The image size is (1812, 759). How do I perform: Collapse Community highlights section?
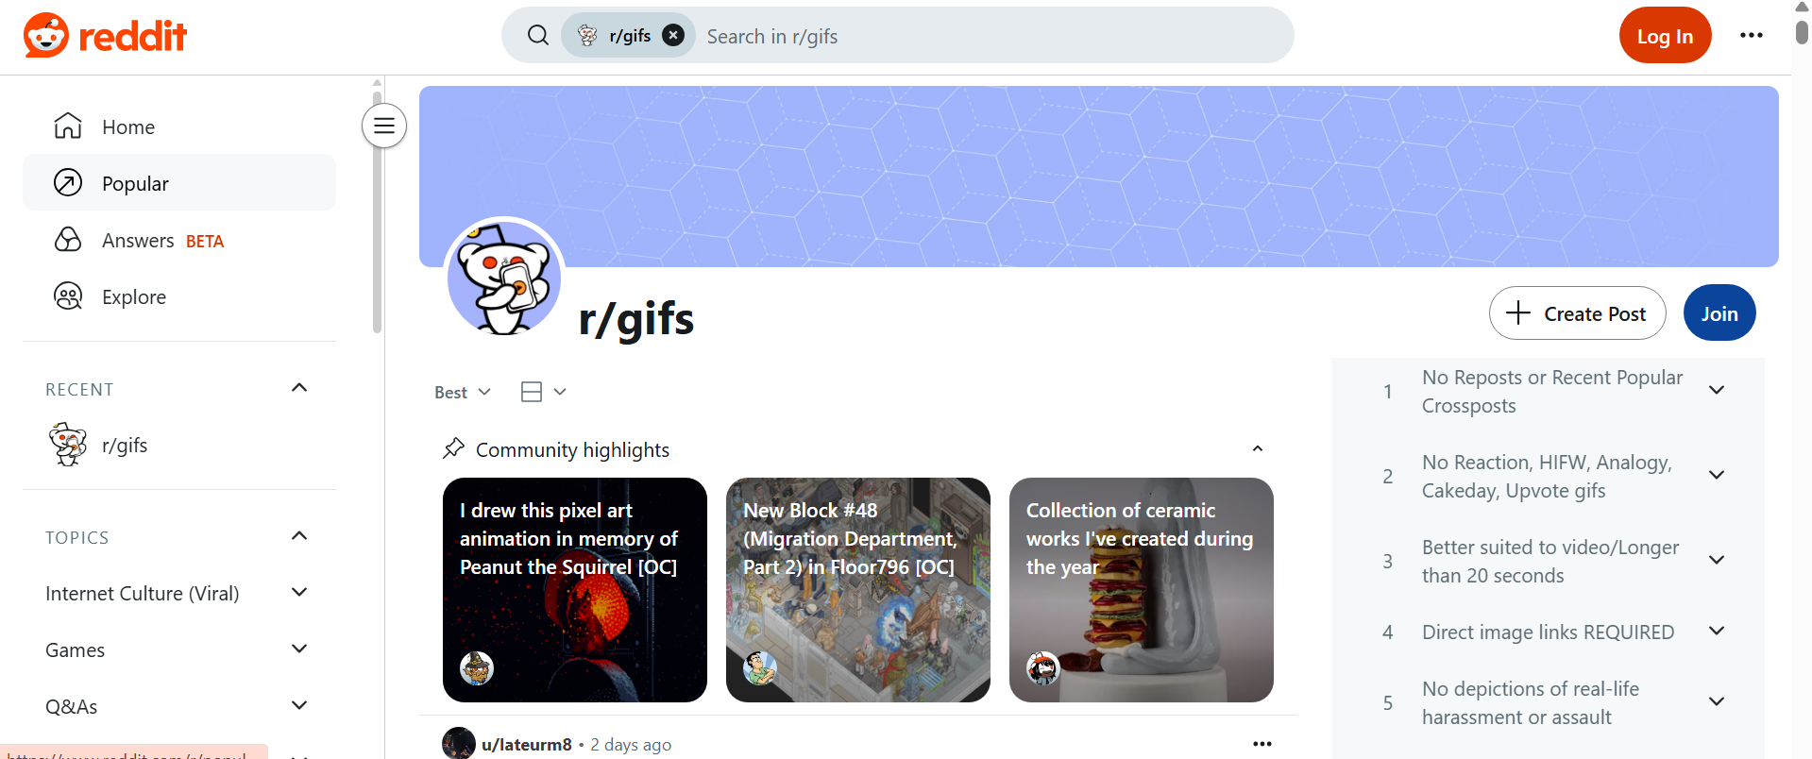[x=1258, y=449]
